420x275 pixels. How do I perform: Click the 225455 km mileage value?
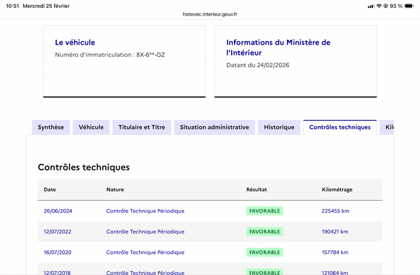click(335, 211)
